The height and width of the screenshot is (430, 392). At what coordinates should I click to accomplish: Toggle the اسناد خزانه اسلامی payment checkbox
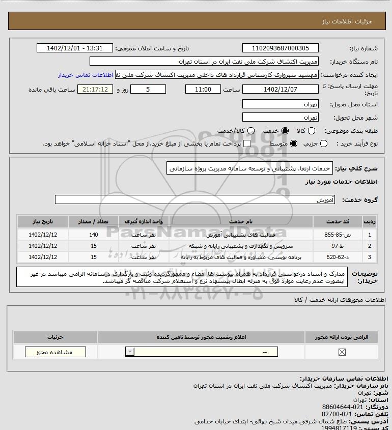point(247,144)
